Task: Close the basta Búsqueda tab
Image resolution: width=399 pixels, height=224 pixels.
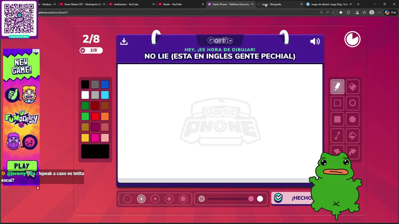Action: (301, 4)
